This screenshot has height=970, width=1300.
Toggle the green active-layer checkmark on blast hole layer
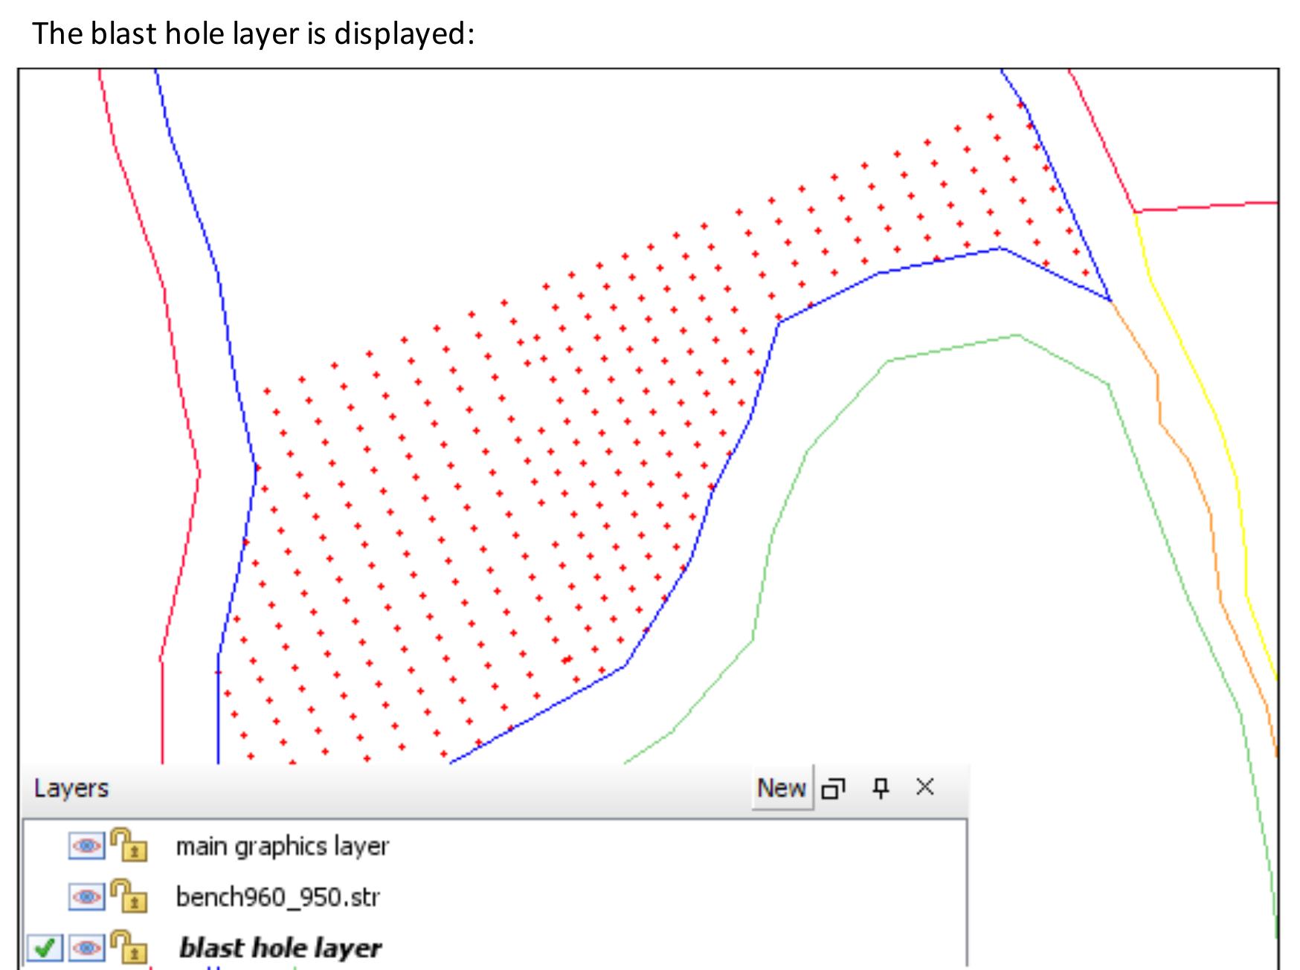[45, 948]
